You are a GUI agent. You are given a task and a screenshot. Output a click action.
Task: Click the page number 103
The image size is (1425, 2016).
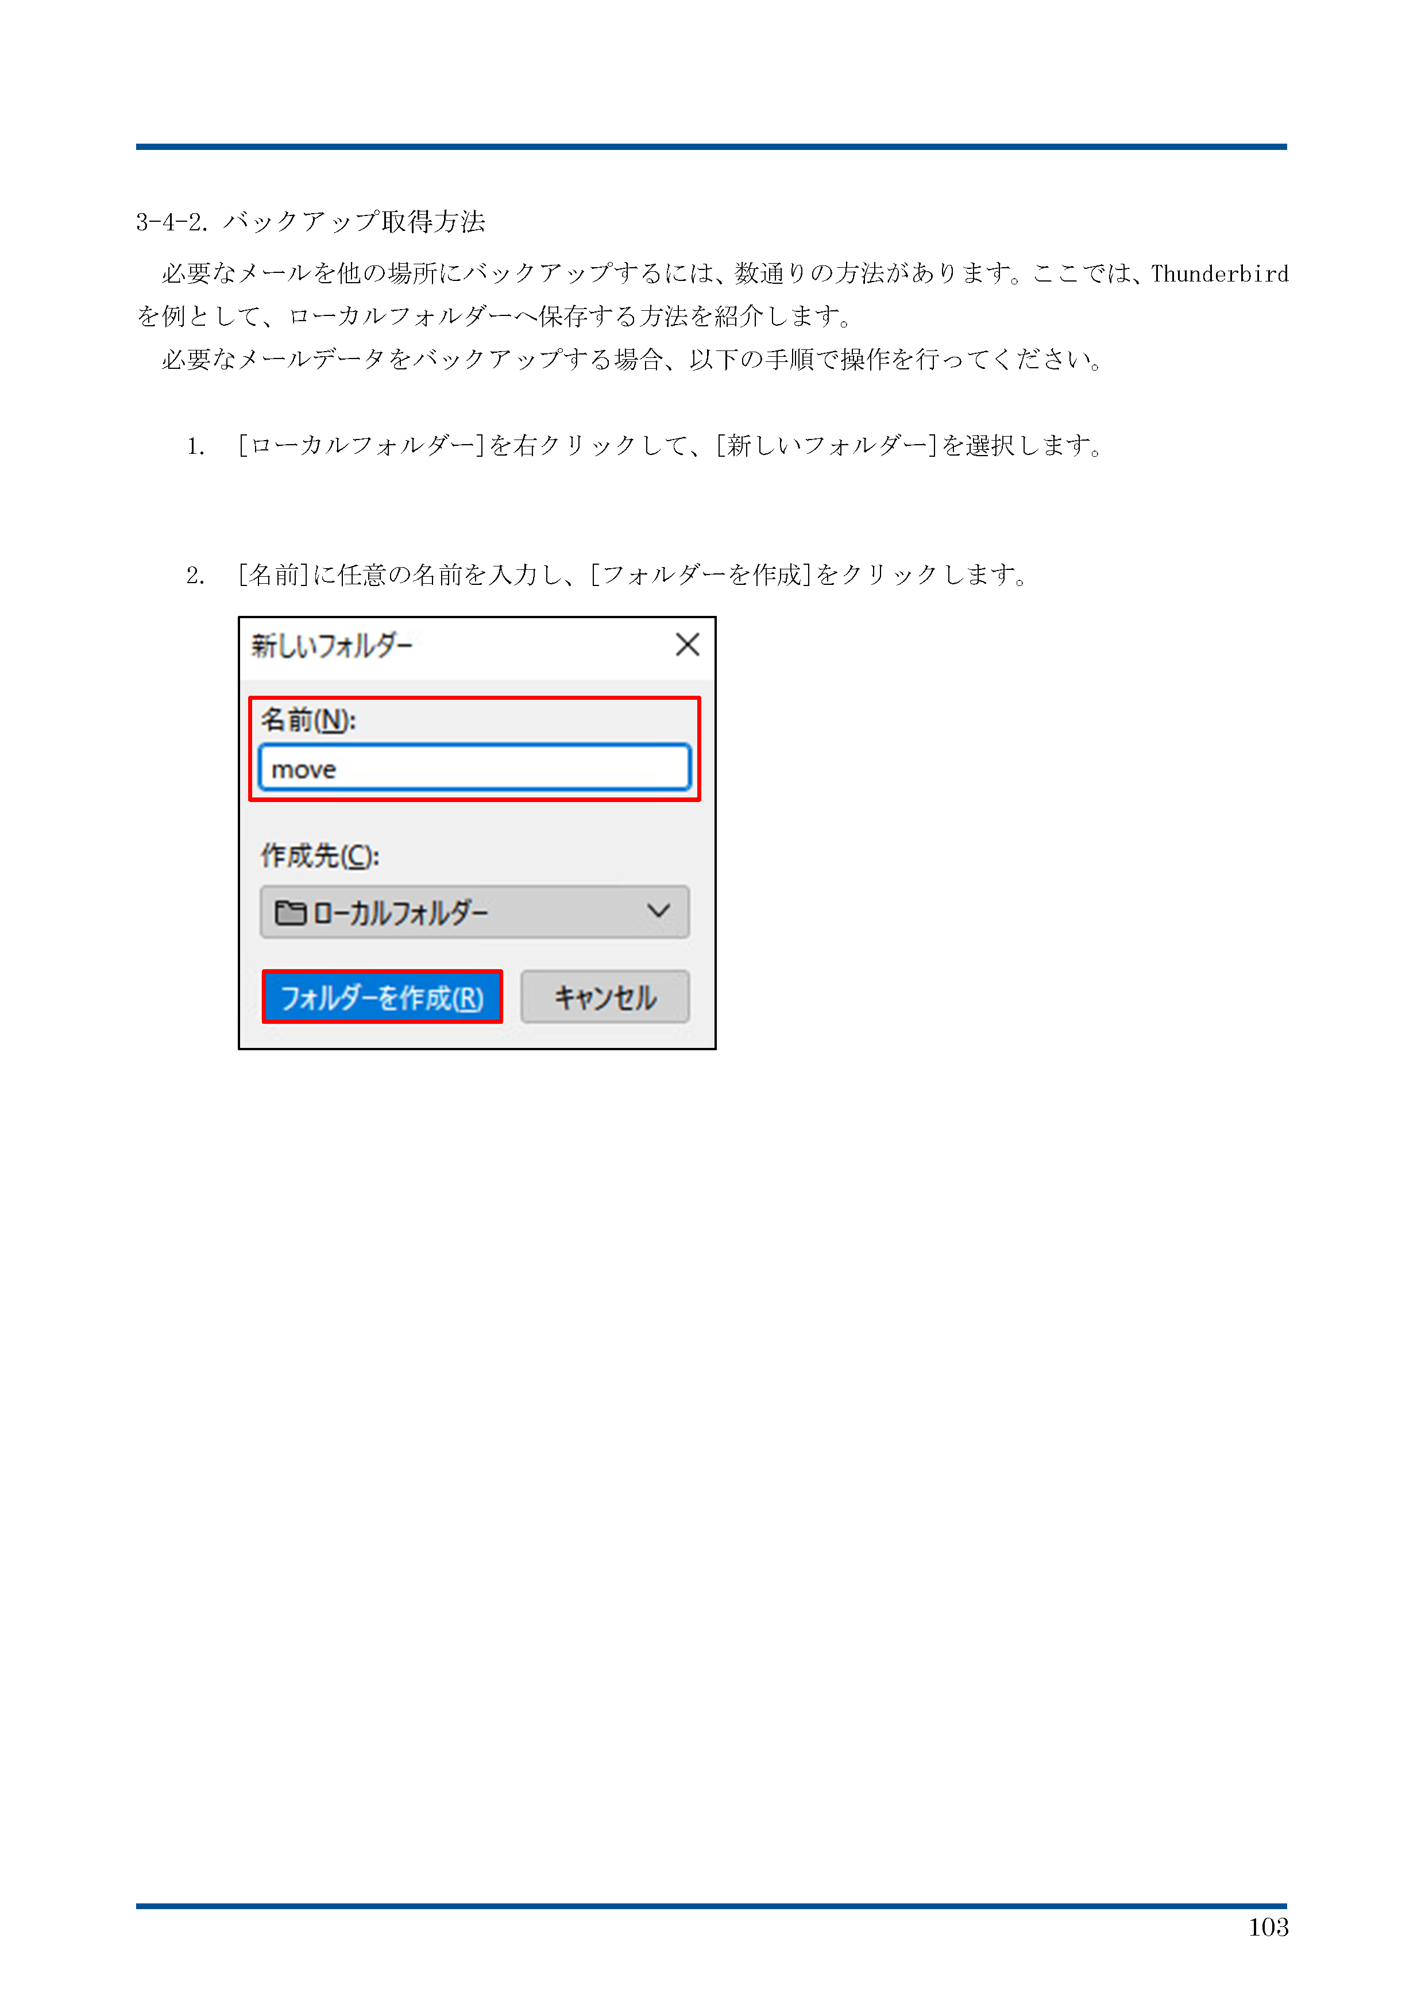click(x=1268, y=1928)
